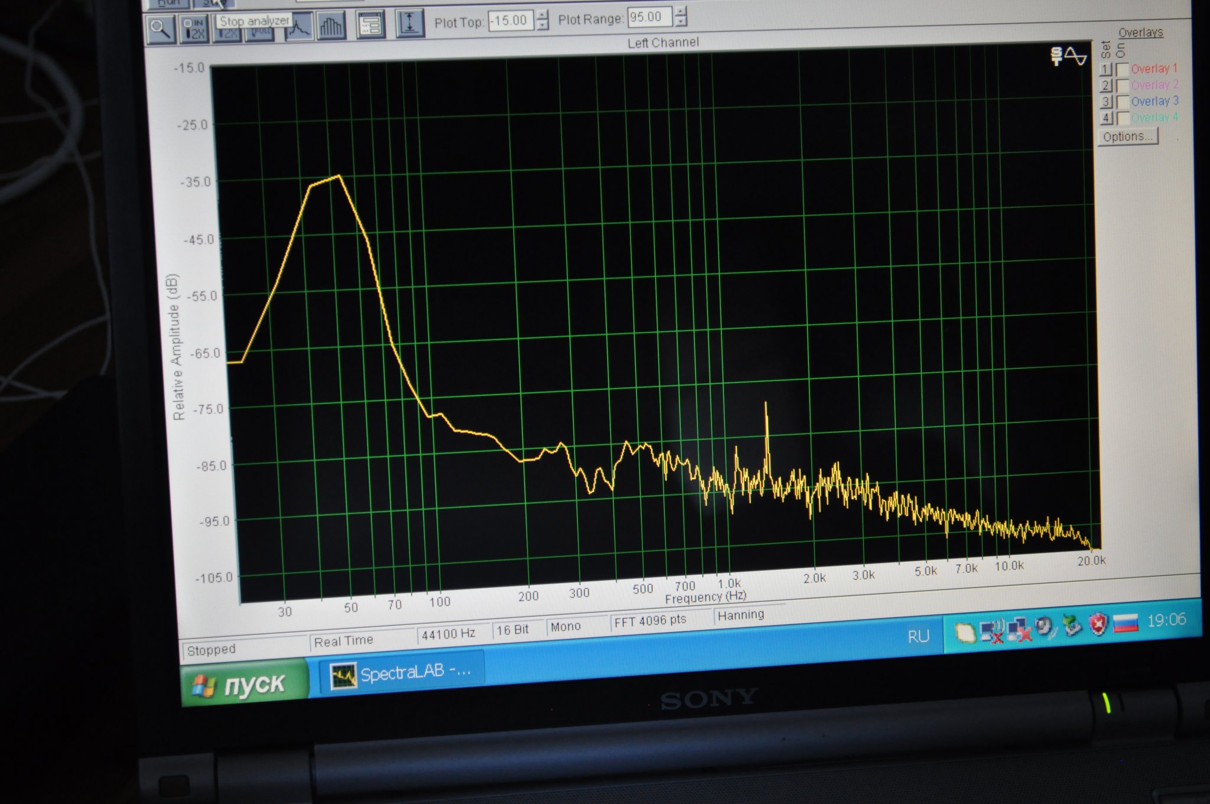
Task: Click Set button 4 for overlays
Action: coord(1107,118)
